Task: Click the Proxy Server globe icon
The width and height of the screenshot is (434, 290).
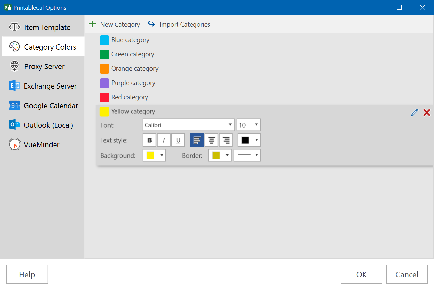Action: [15, 66]
